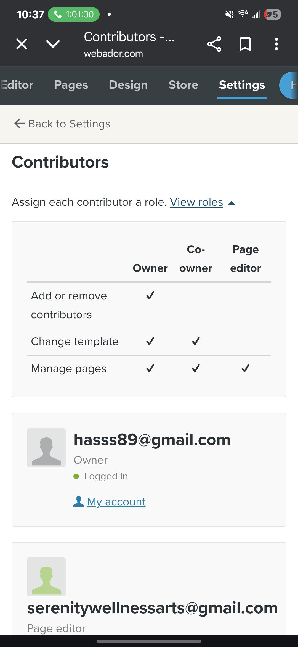
Task: Tap the ongoing call timer pill
Action: pyautogui.click(x=74, y=14)
